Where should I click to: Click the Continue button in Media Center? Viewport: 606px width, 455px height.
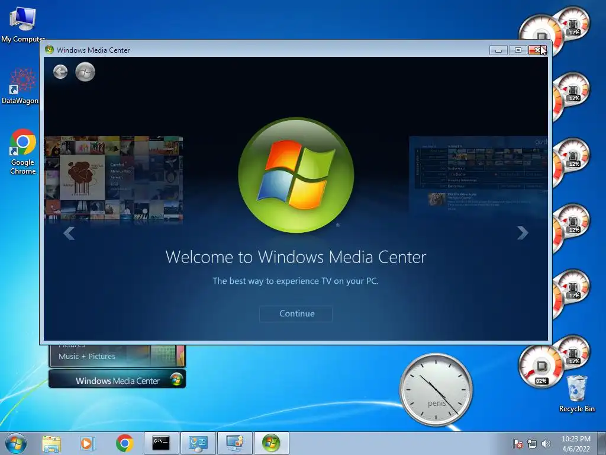pyautogui.click(x=296, y=313)
